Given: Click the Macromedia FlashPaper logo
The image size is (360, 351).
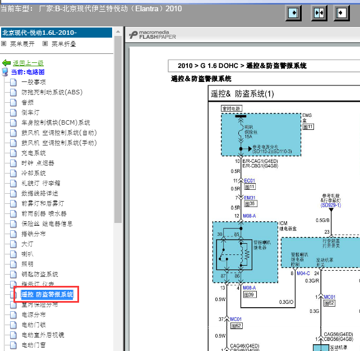Looking at the screenshot, I should [153, 35].
